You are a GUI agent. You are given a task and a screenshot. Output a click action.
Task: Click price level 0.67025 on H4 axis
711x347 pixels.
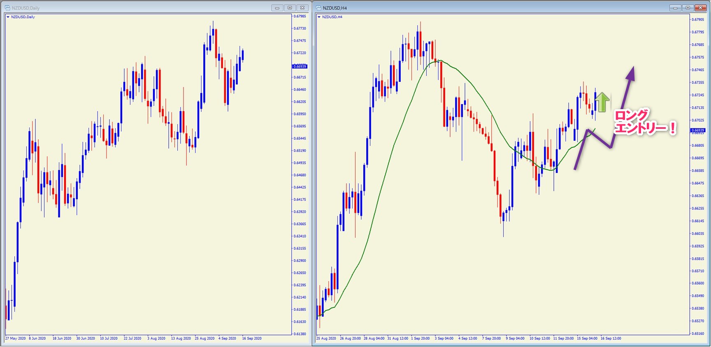698,120
